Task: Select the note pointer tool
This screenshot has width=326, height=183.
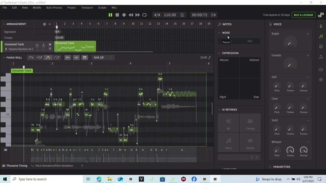Action: point(31,58)
